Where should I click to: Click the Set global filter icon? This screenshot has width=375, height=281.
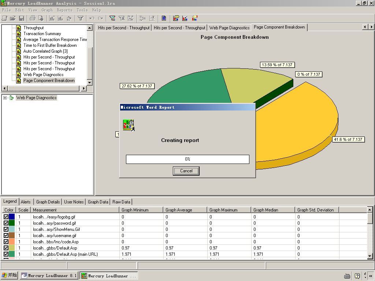tap(112, 18)
